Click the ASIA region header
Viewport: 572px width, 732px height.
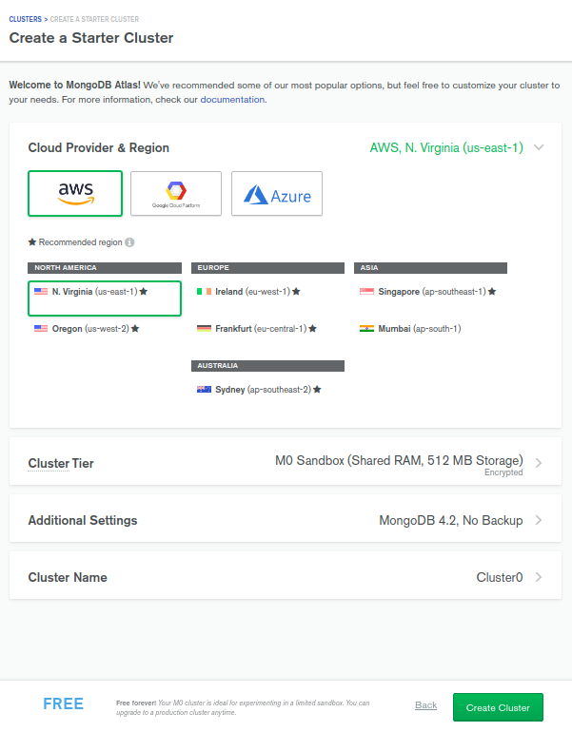(430, 267)
